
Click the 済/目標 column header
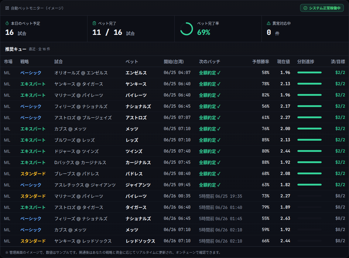pos(338,62)
